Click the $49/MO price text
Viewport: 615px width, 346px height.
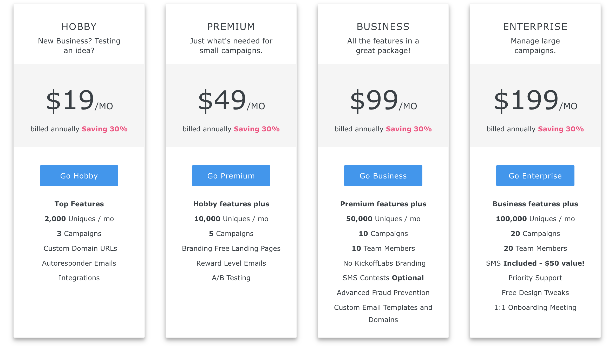point(231,101)
